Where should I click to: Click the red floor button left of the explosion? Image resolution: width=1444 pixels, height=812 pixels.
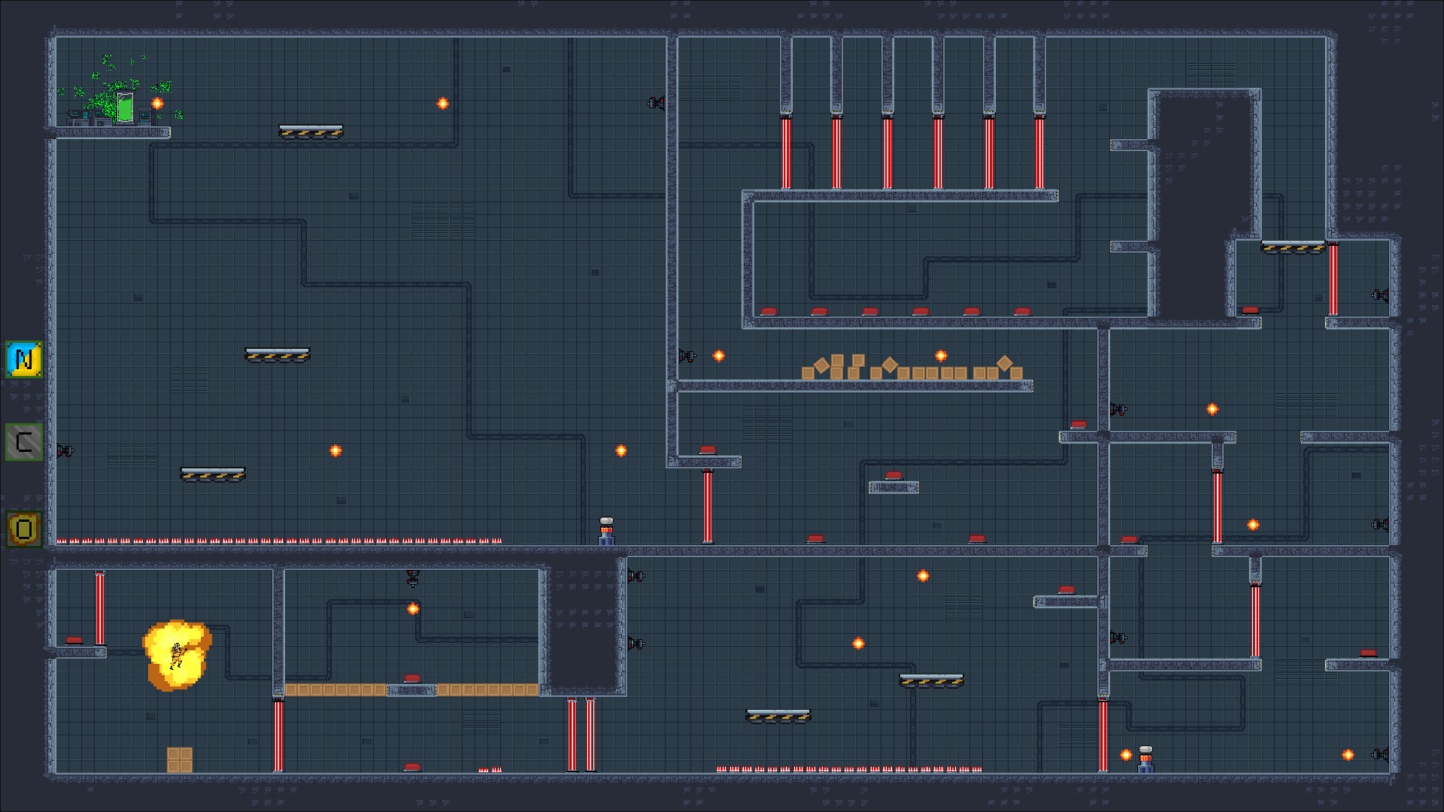point(74,641)
